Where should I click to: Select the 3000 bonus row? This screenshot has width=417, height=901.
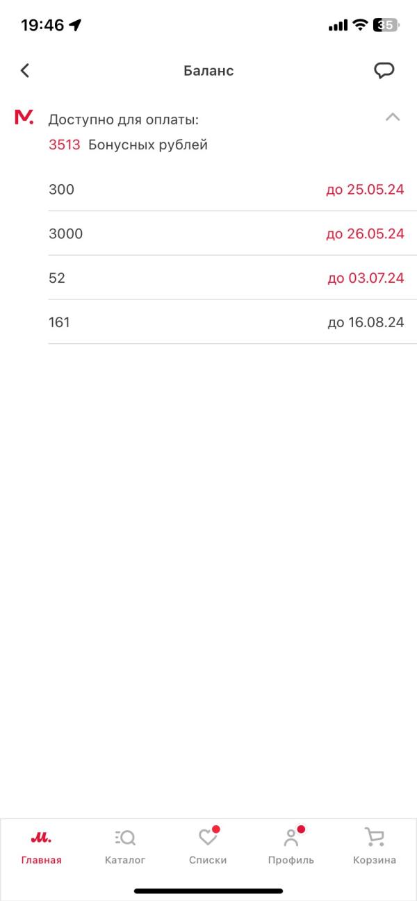pyautogui.click(x=226, y=233)
